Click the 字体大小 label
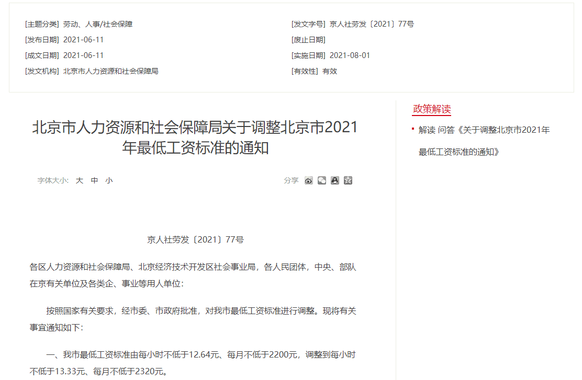 tap(53, 180)
